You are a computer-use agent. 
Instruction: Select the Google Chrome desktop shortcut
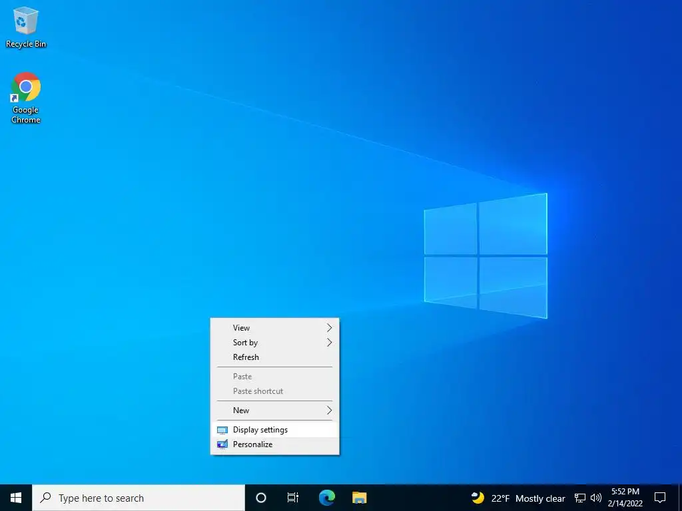pyautogui.click(x=26, y=98)
